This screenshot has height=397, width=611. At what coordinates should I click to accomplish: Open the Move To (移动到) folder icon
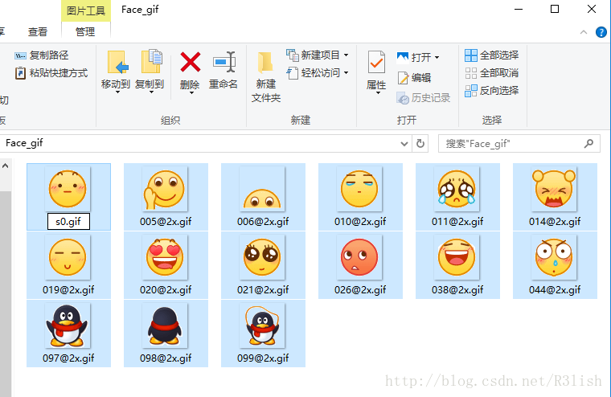coord(117,62)
